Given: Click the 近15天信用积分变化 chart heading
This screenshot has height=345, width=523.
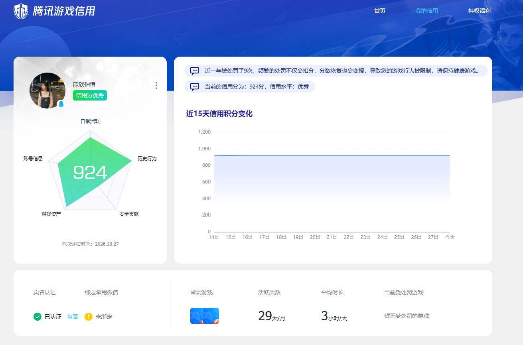Looking at the screenshot, I should pos(219,114).
